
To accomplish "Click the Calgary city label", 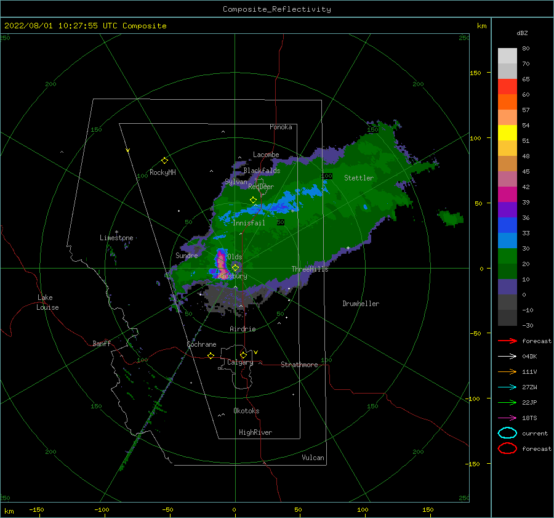I will tap(240, 362).
